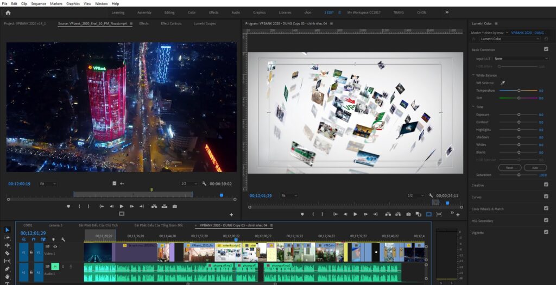This screenshot has height=285, width=556.
Task: Open Source monitor settings wrench
Action: pos(204,183)
